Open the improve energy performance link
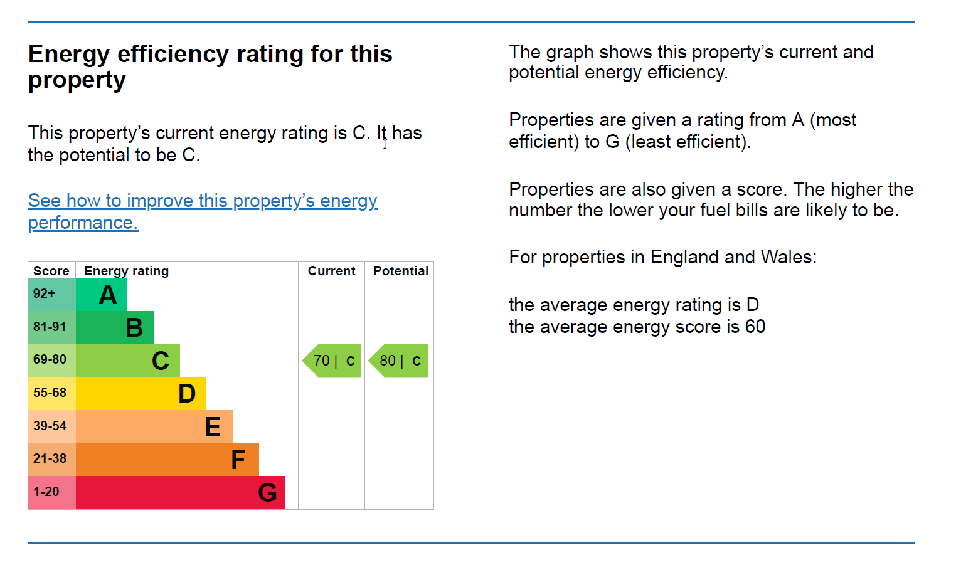The image size is (956, 565). [203, 211]
